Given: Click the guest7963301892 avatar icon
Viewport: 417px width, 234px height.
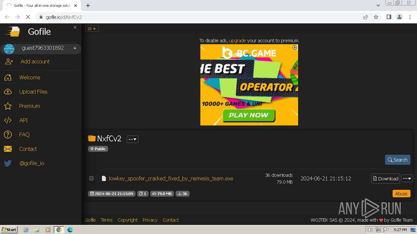Looking at the screenshot, I should pyautogui.click(x=9, y=49).
